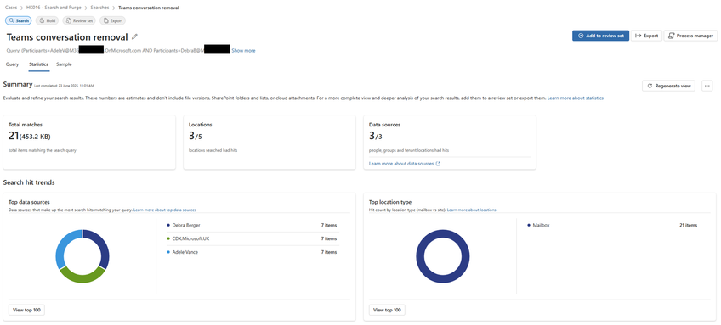Image resolution: width=721 pixels, height=325 pixels.
Task: Select the Export pill button
Action: click(112, 20)
